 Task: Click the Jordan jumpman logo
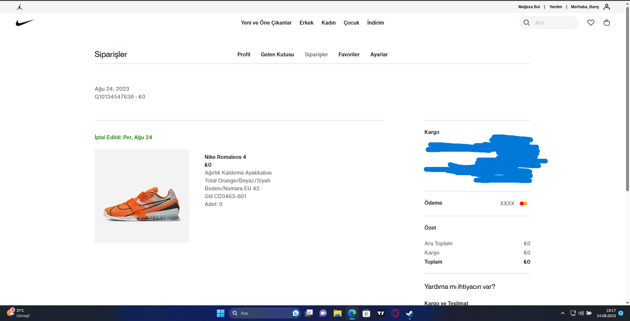[x=20, y=7]
